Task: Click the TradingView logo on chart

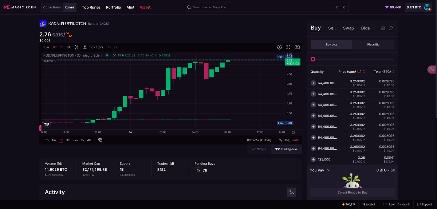Action: (46, 124)
